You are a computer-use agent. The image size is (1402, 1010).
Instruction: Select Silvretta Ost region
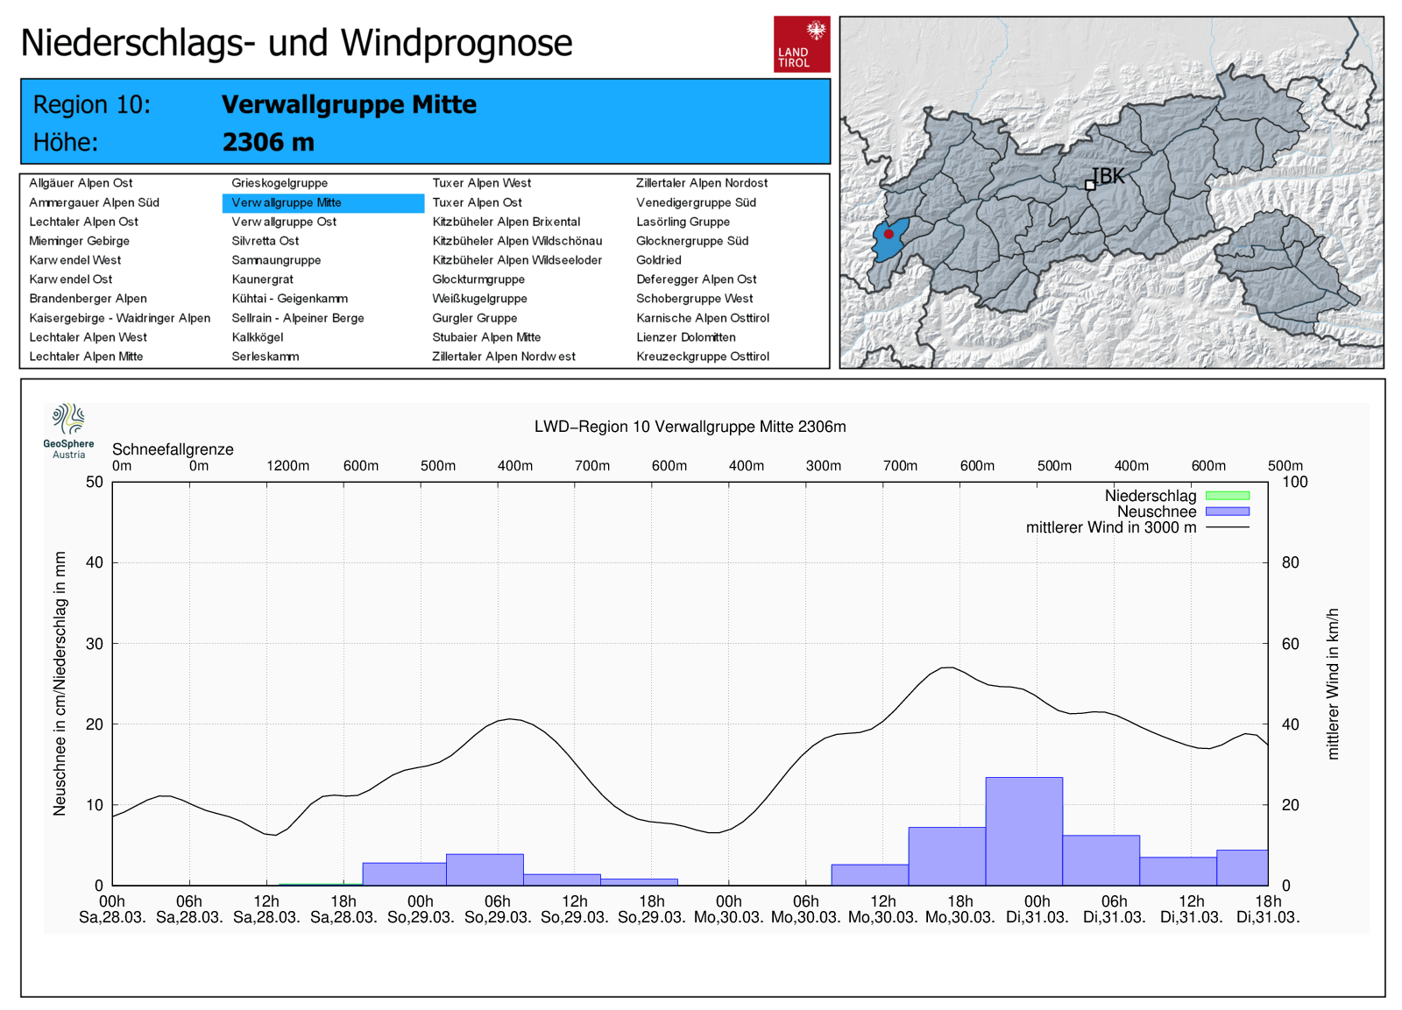265,241
